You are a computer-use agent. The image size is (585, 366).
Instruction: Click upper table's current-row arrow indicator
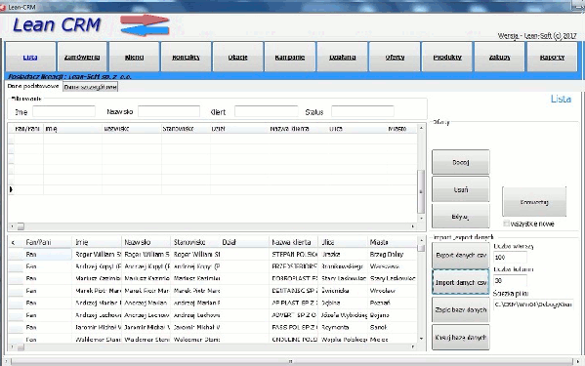pos(11,189)
